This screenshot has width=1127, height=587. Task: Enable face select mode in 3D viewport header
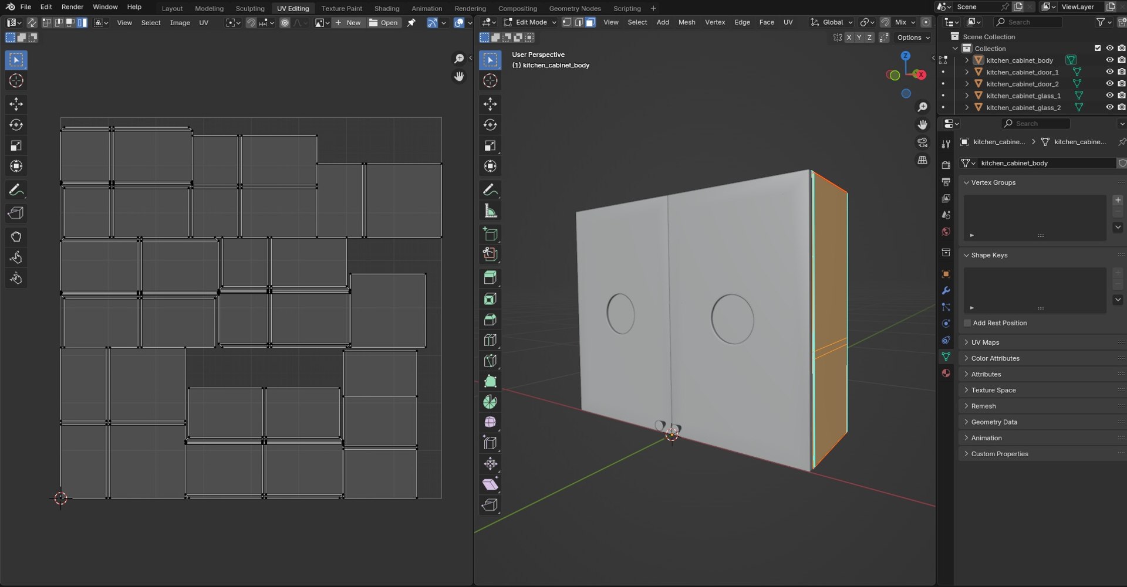pyautogui.click(x=591, y=22)
